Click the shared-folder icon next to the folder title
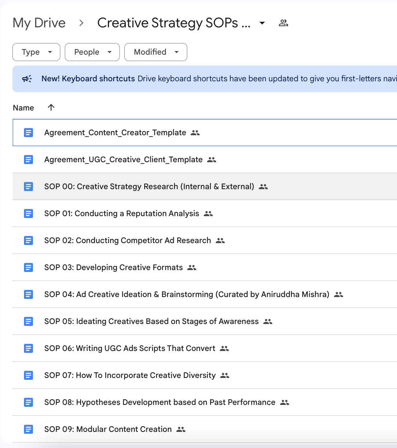Screen dimensions: 397x448 point(284,23)
